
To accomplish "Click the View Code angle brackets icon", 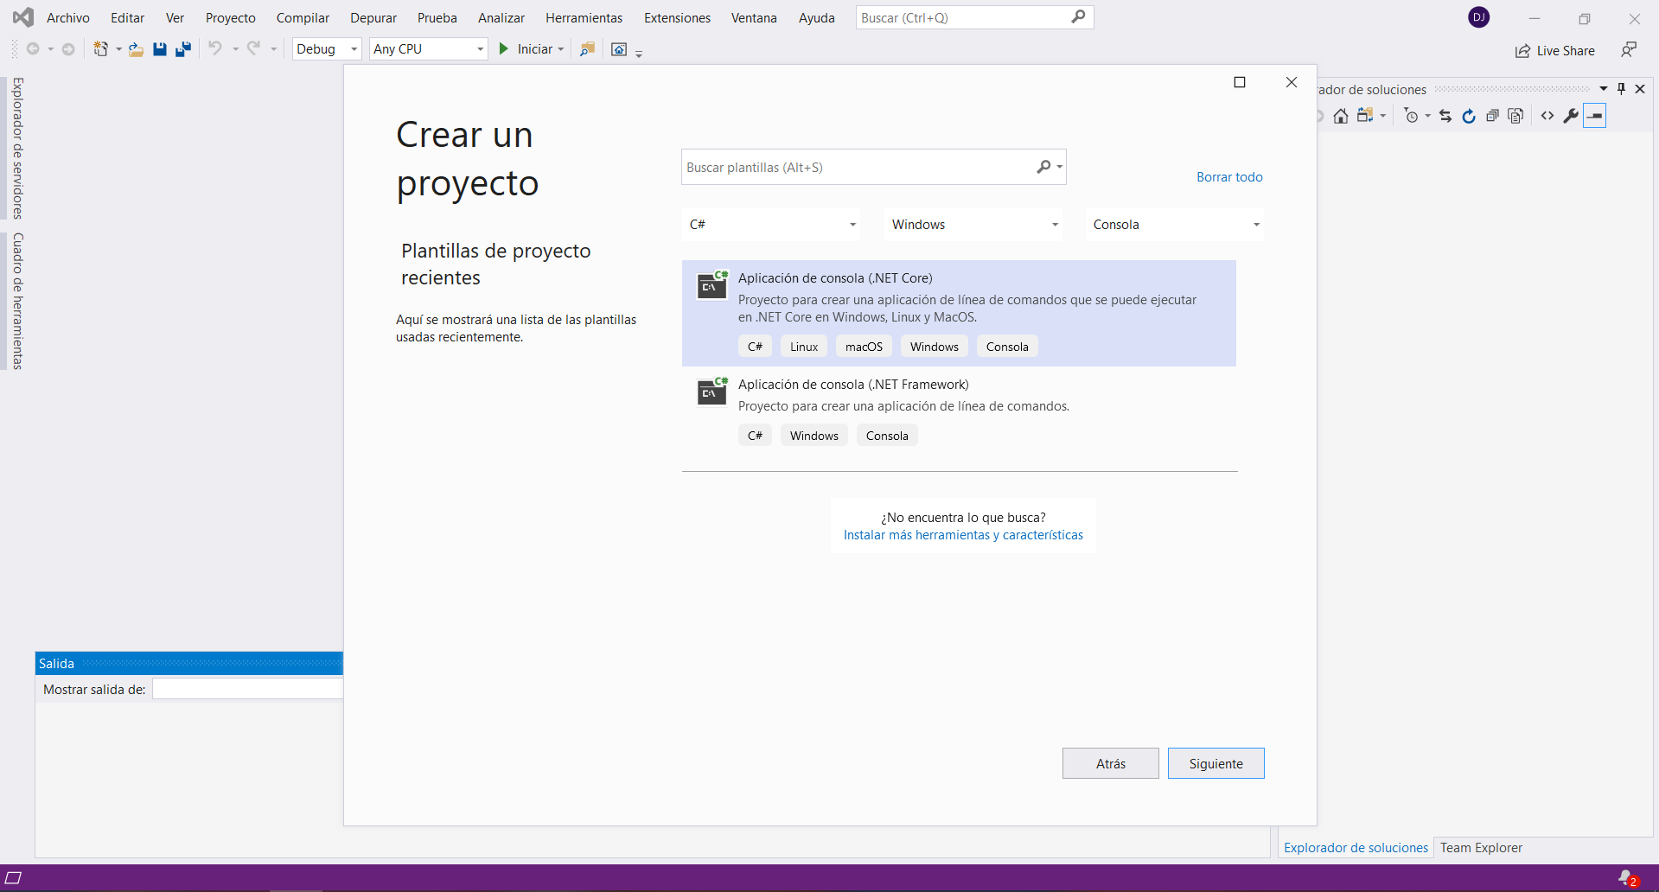I will [1547, 116].
